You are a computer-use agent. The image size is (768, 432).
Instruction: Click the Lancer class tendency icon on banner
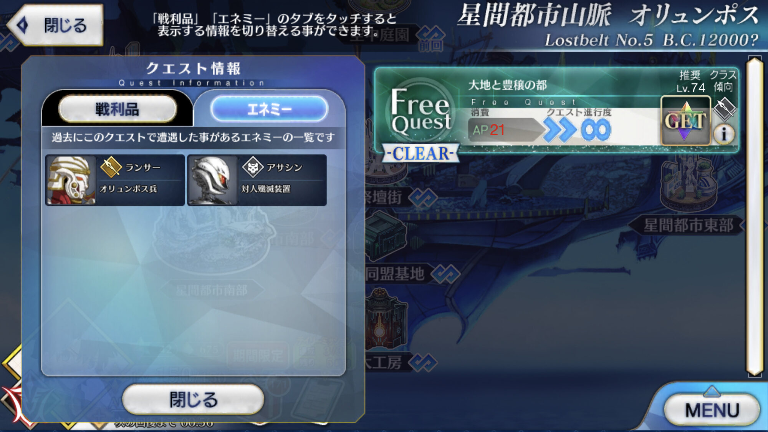tap(724, 109)
